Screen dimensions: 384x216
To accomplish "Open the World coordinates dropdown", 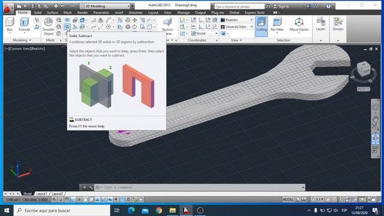I will pos(205,34).
